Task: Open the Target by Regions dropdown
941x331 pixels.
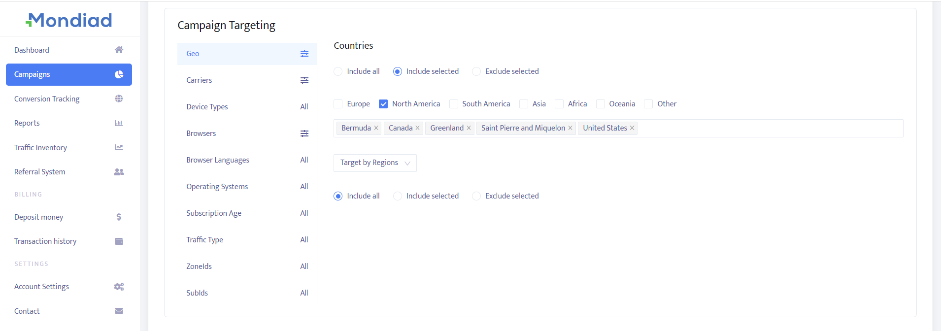Action: tap(375, 163)
